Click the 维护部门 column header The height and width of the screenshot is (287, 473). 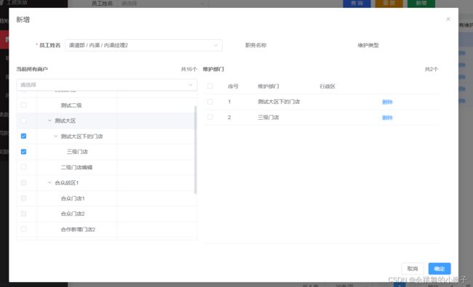pyautogui.click(x=269, y=86)
